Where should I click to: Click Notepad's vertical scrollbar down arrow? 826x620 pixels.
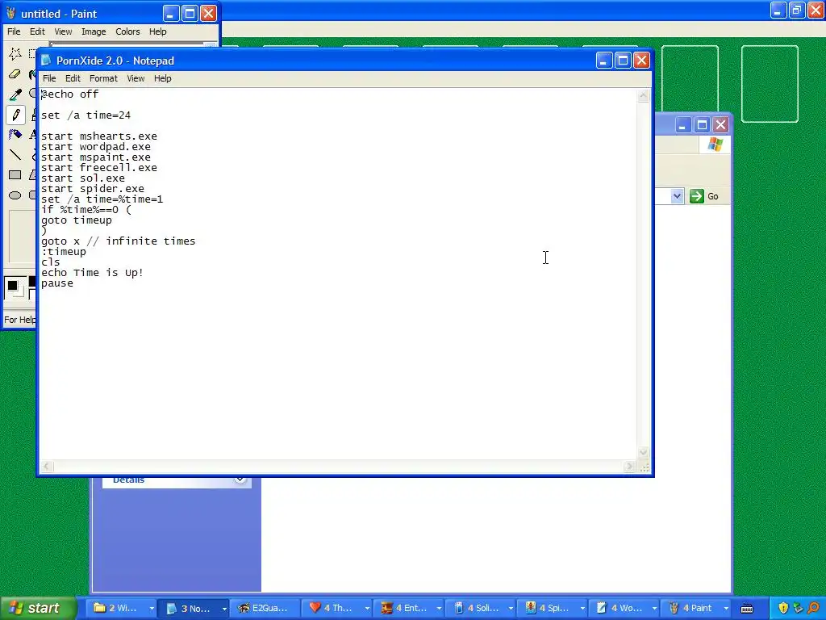643,452
